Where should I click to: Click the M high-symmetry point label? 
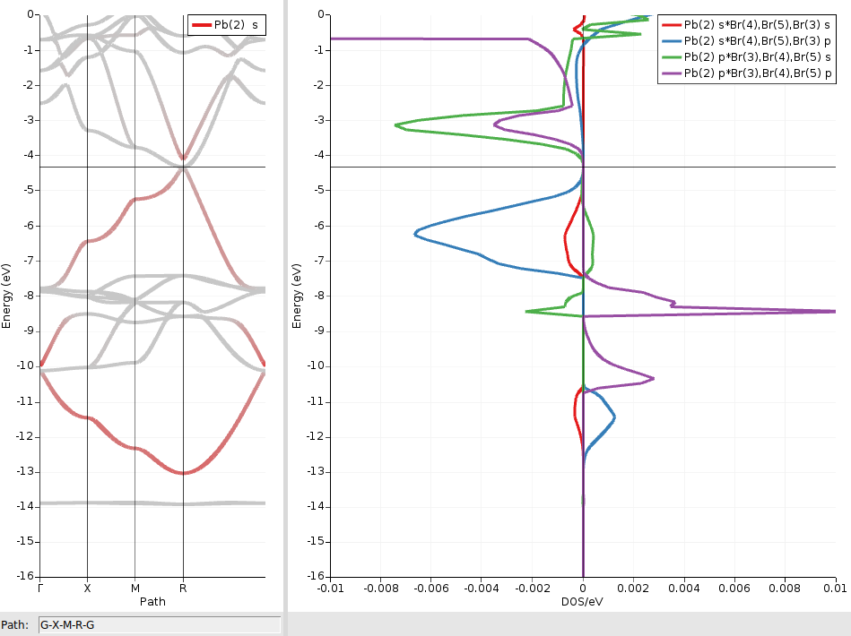[x=135, y=589]
